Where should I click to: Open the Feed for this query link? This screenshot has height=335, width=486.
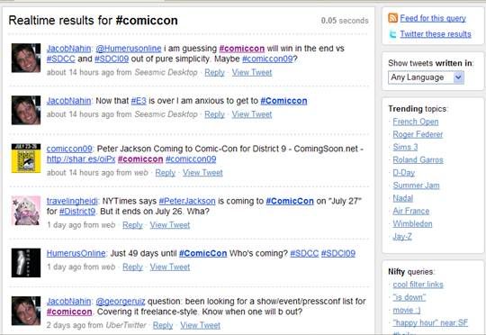click(433, 18)
